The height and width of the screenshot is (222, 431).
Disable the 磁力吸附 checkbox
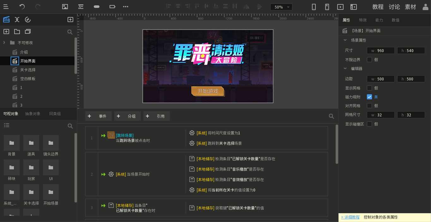[369, 97]
